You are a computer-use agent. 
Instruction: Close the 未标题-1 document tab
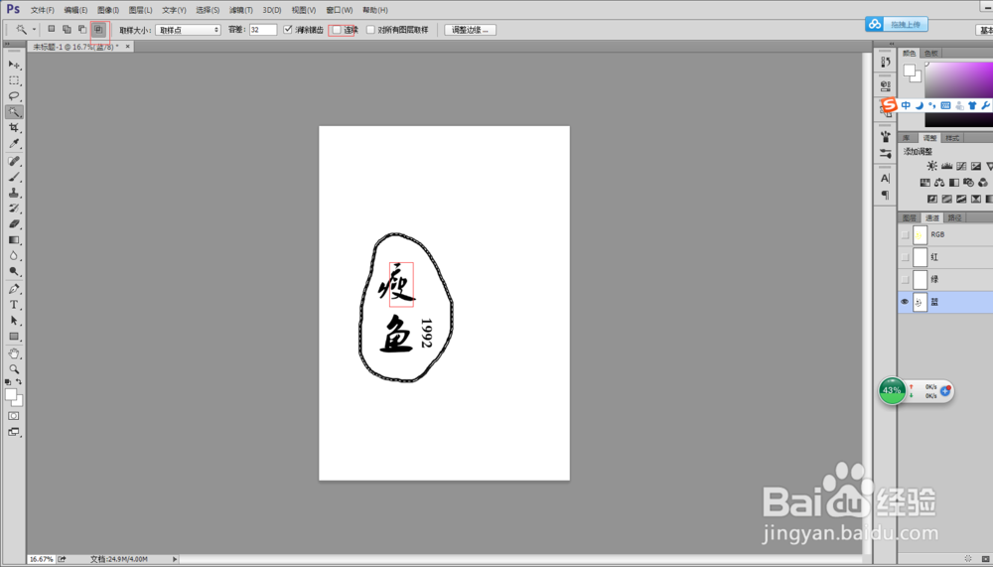click(127, 47)
